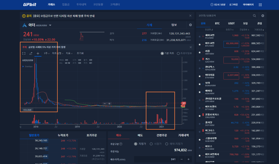Toggle favorite star for 보라
Image resolution: width=279 pixels, height=164 pixels.
pos(199,84)
